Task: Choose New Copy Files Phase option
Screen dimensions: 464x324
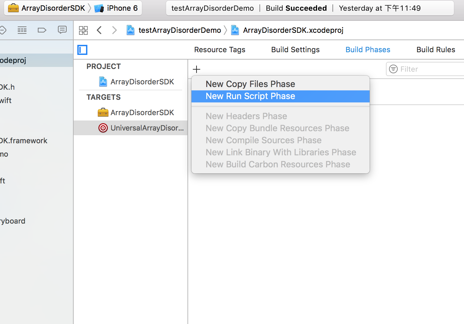Action: click(x=250, y=84)
